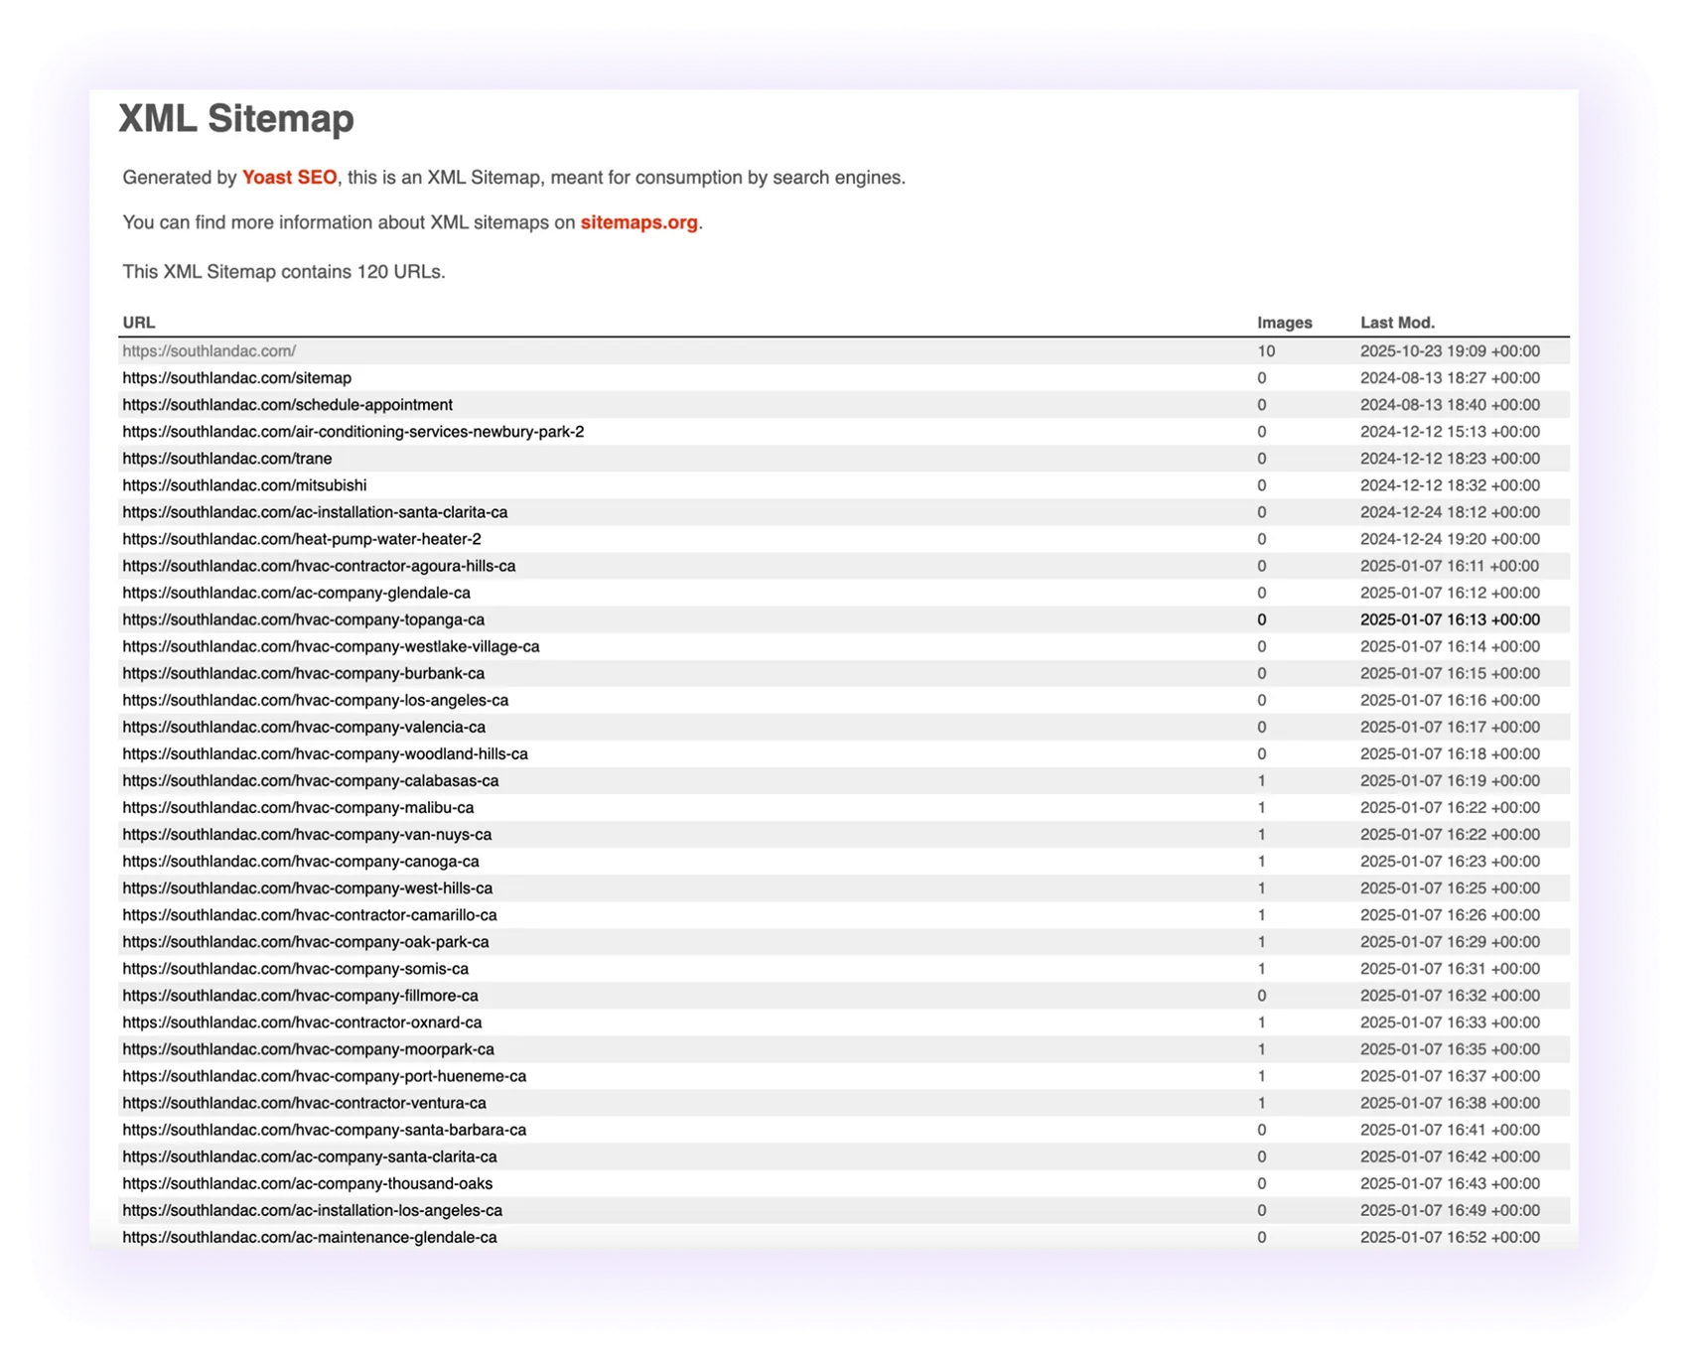This screenshot has height=1360, width=1688.
Task: Open the schedule-appointment page
Action: [x=287, y=404]
